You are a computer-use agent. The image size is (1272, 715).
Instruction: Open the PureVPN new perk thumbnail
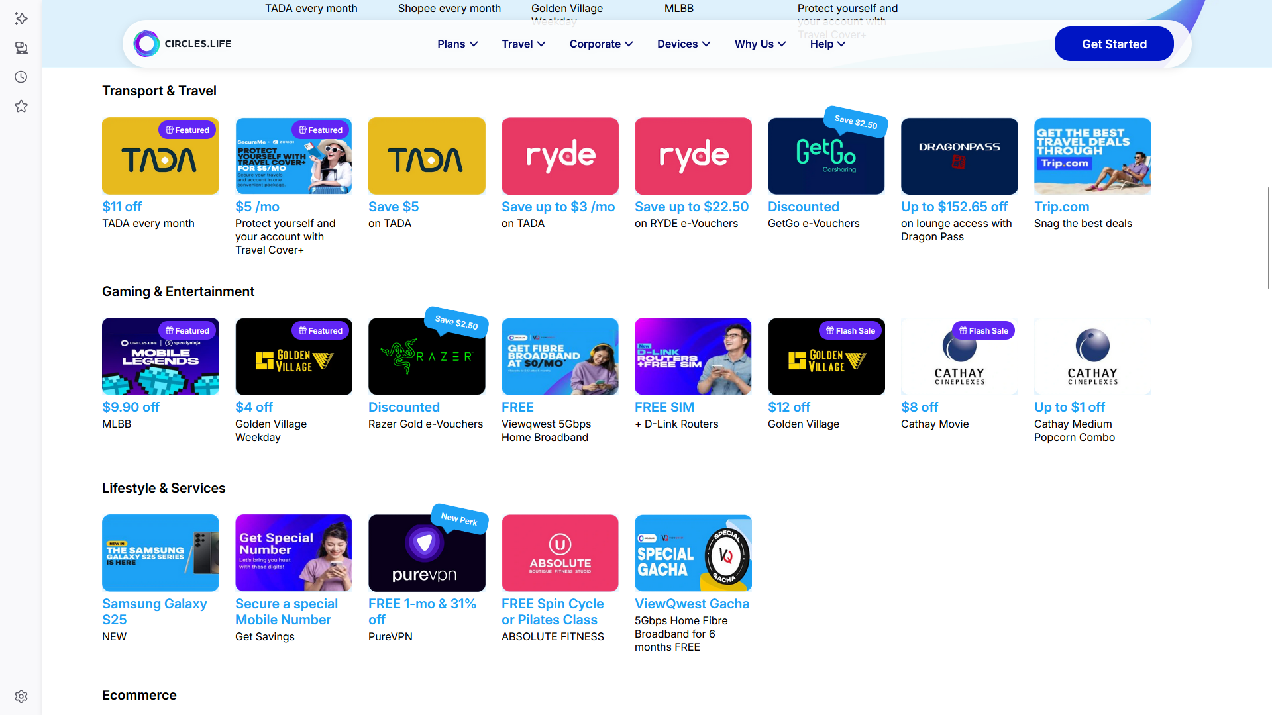(x=427, y=553)
